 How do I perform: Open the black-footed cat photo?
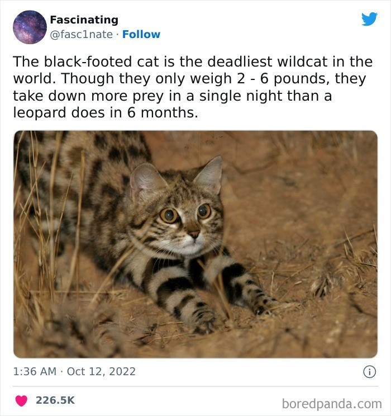pyautogui.click(x=195, y=244)
